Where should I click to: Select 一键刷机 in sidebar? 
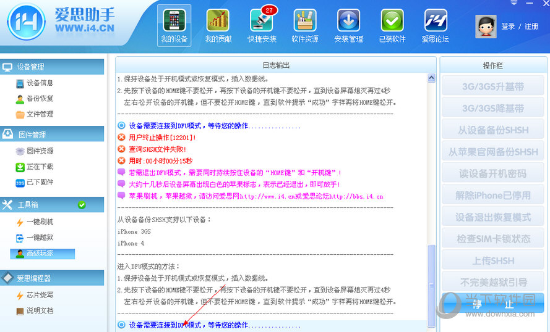pos(35,222)
